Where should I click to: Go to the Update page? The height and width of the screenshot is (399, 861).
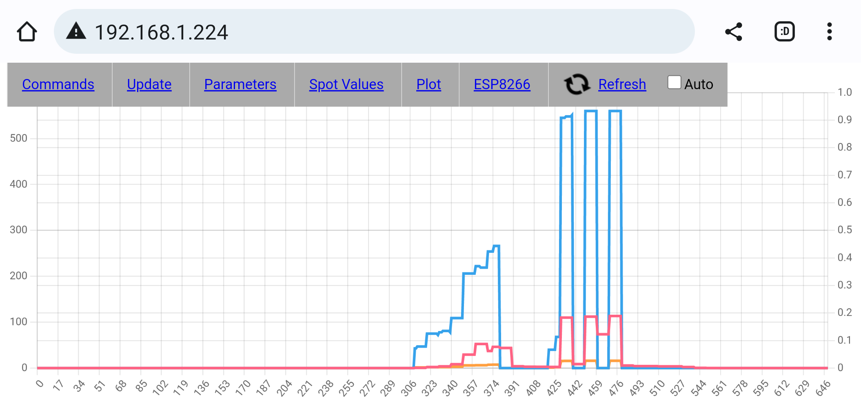pos(149,84)
